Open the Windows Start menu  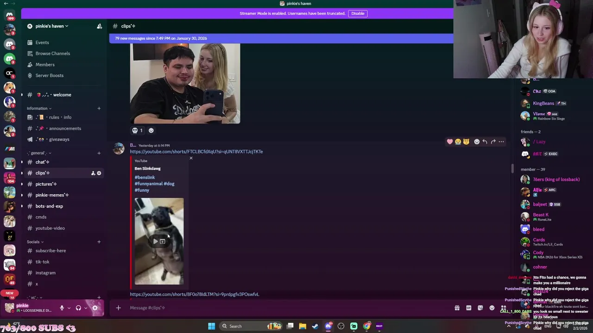[x=211, y=326]
